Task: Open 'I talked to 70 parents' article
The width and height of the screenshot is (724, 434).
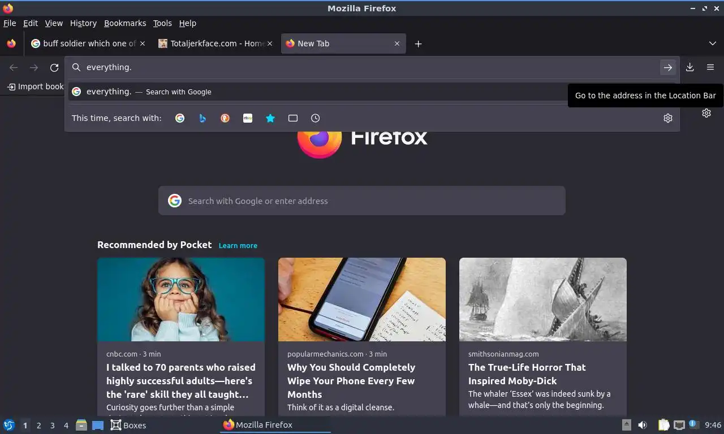Action: (x=181, y=381)
